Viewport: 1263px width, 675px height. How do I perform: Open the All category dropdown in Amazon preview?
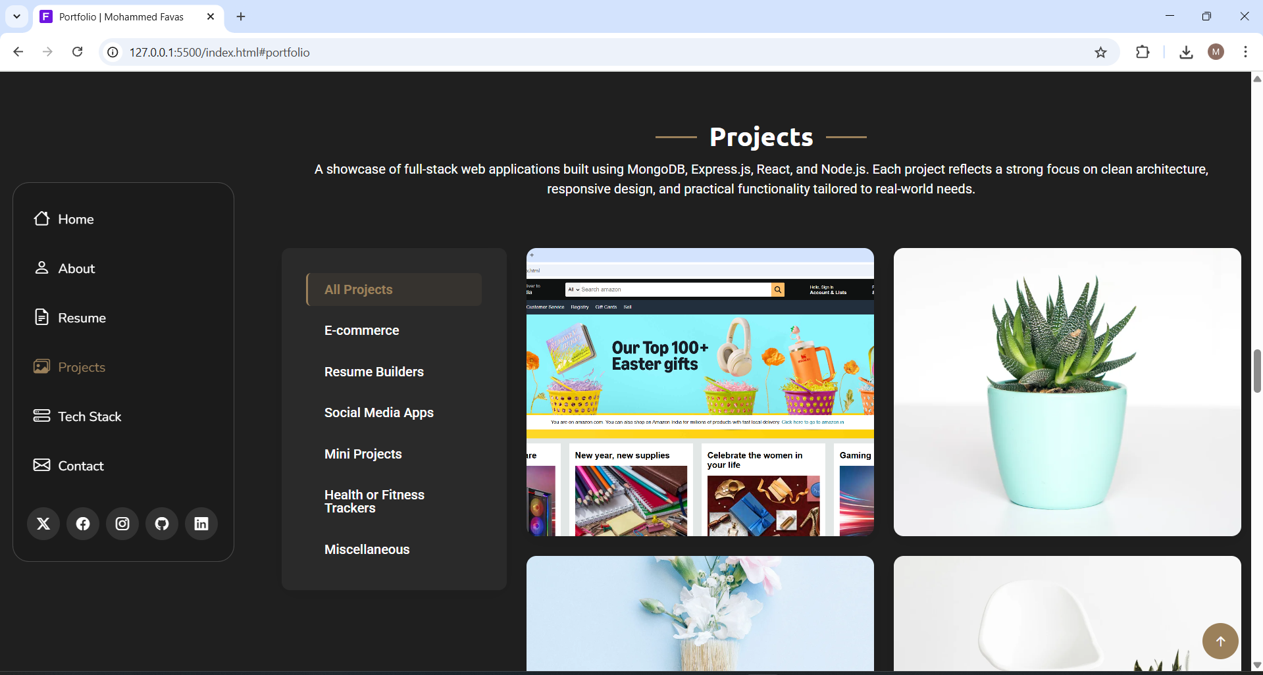tap(572, 289)
